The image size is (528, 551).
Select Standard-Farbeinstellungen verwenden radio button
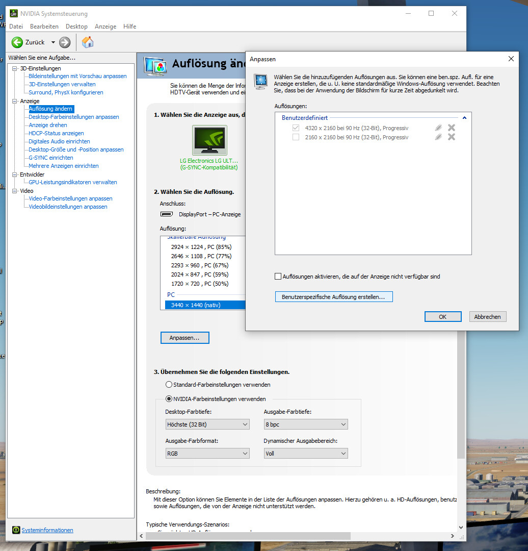169,385
